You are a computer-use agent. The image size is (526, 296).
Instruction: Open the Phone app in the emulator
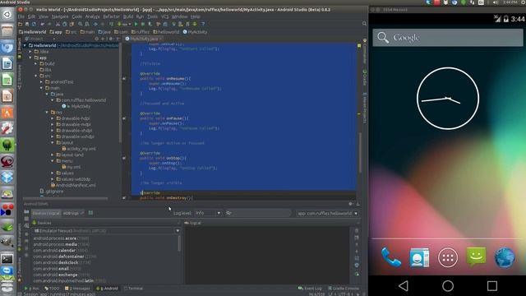390,257
